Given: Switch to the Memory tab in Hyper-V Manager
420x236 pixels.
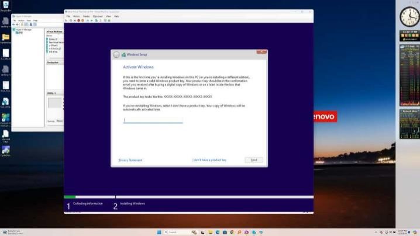Looking at the screenshot, I should click(x=60, y=121).
